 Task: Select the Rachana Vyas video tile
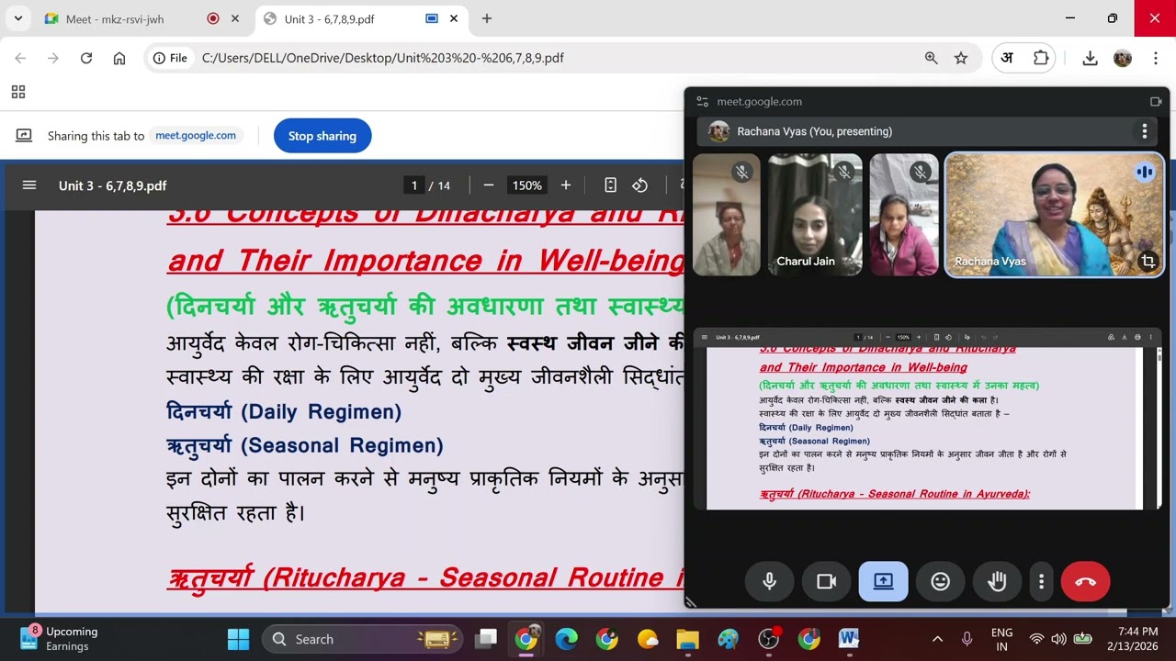pyautogui.click(x=1055, y=215)
